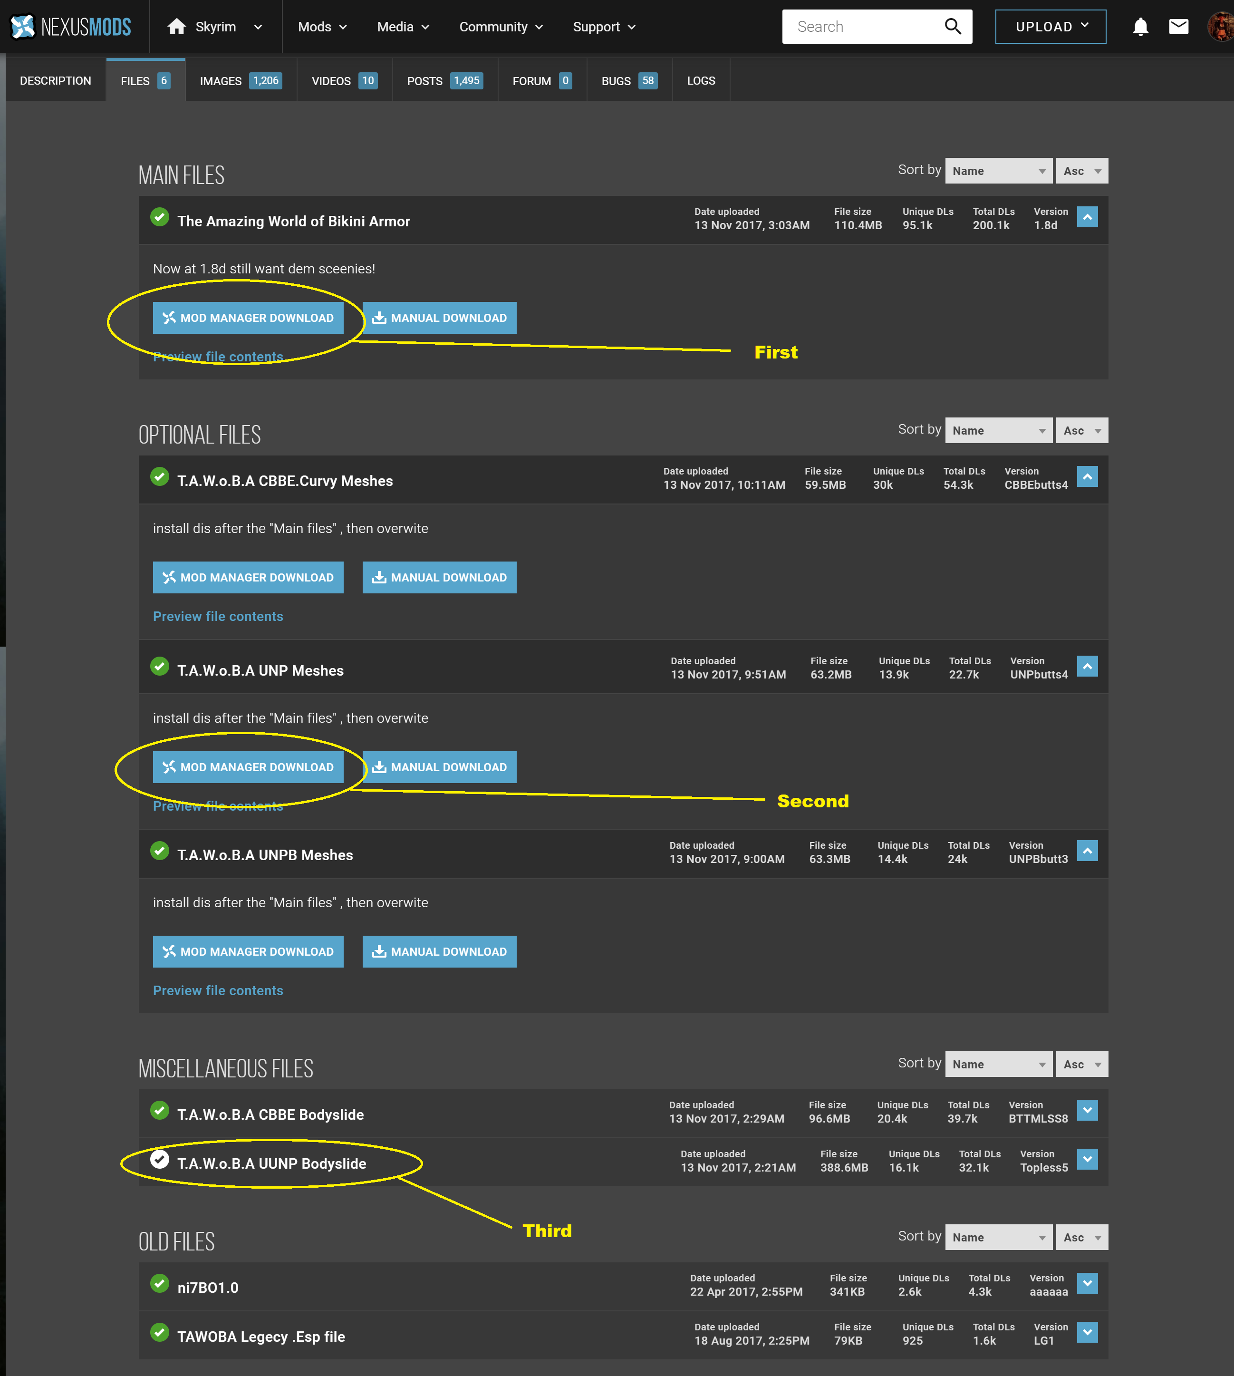This screenshot has width=1234, height=1376.
Task: Select the Files tab
Action: pyautogui.click(x=145, y=81)
